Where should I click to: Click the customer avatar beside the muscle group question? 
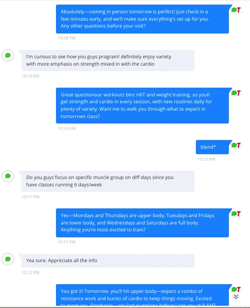point(8,176)
